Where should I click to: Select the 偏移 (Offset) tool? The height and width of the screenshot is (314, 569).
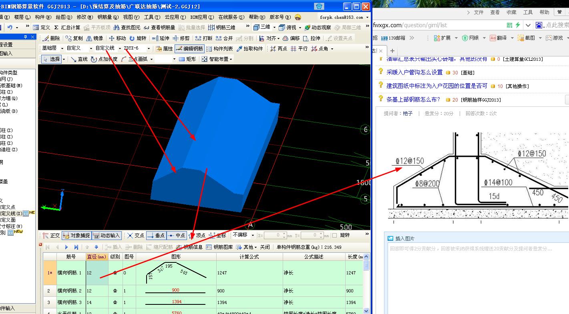pyautogui.click(x=291, y=38)
